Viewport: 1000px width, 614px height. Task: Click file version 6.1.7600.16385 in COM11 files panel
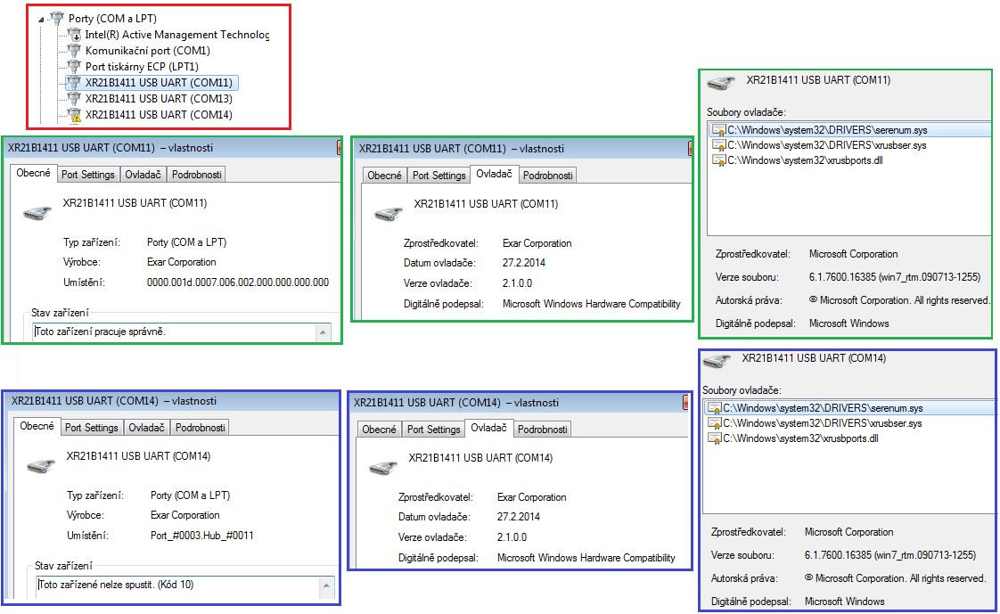click(x=895, y=277)
